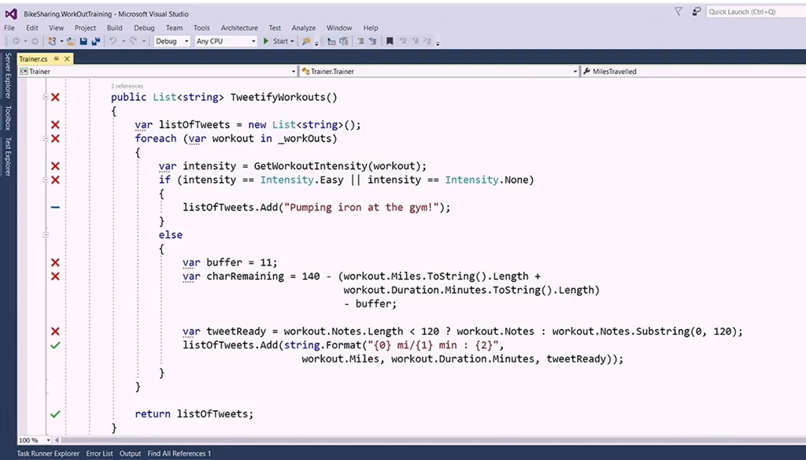Toggle bookmark with the bookmark icon

tap(389, 41)
